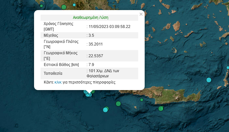229x132 pixels.
Task: Select the 'Τοποθεσία' row label
Action: (53, 73)
